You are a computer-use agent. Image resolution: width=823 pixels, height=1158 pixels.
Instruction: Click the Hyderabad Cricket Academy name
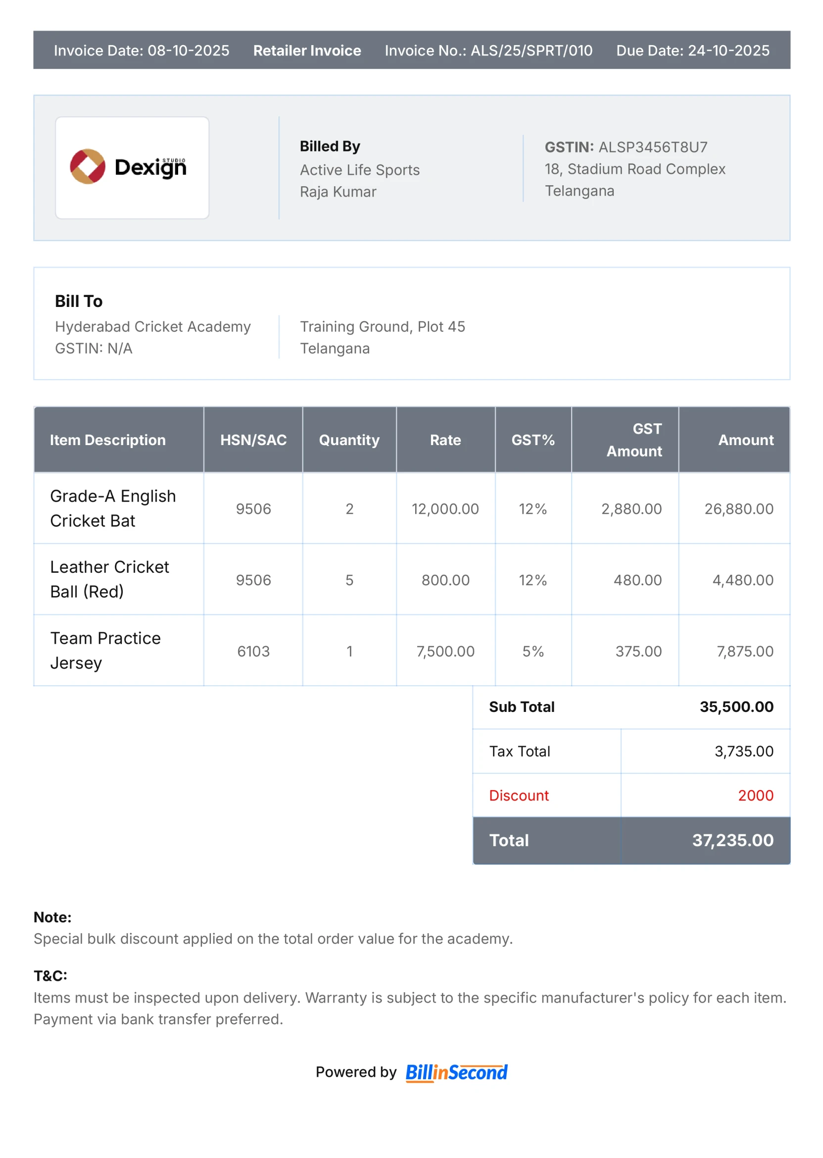[152, 327]
